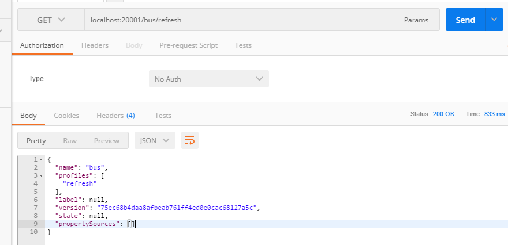Image resolution: width=508 pixels, height=245 pixels.
Task: Expand the No Auth type dropdown
Action: (209, 79)
